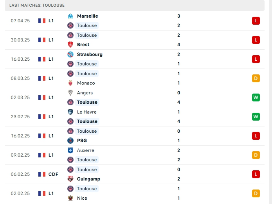Click the Guingamp club crest icon

point(70,179)
